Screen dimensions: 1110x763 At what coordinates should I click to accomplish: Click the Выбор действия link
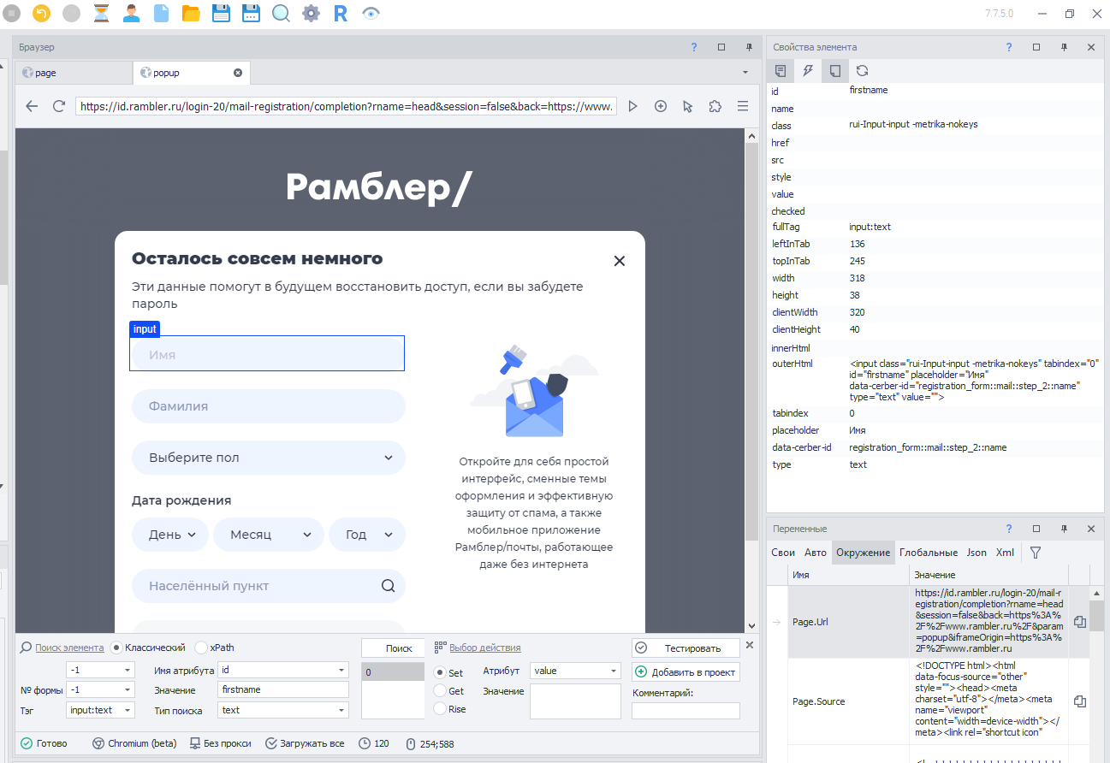(x=485, y=648)
